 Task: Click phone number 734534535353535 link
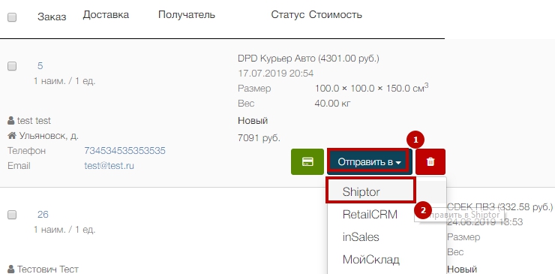tap(124, 151)
